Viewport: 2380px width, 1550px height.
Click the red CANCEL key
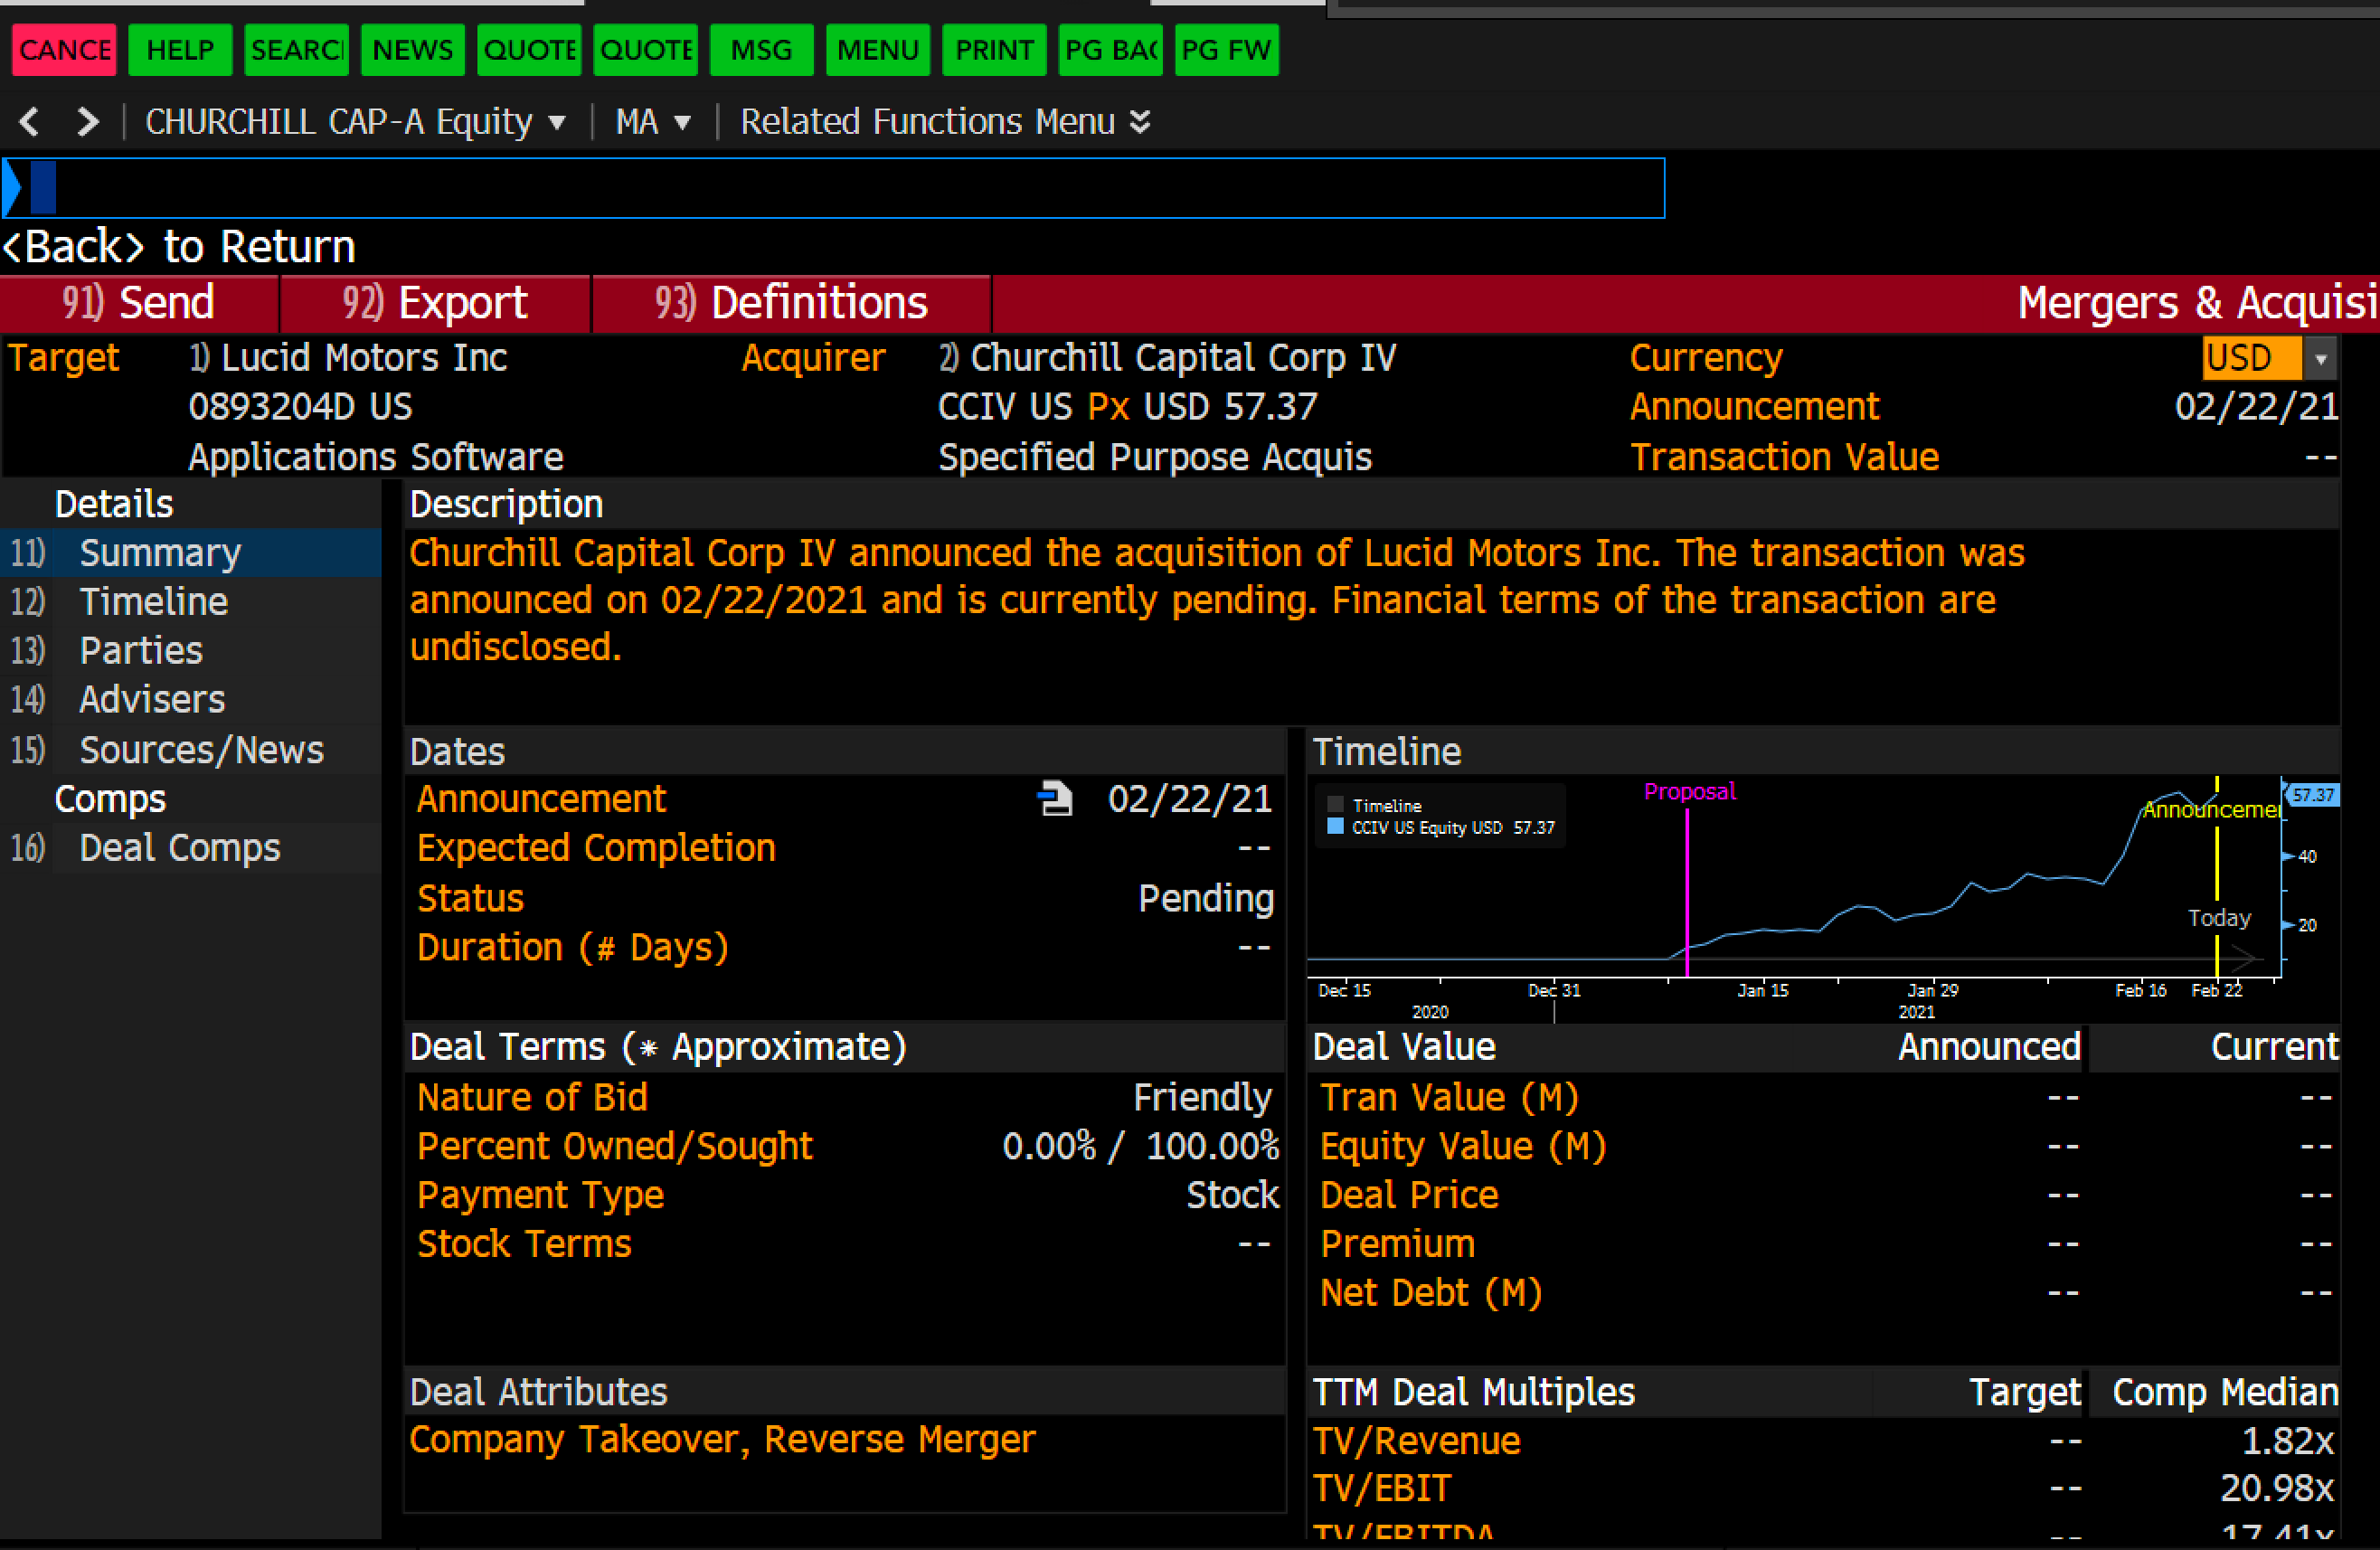pos(64,50)
